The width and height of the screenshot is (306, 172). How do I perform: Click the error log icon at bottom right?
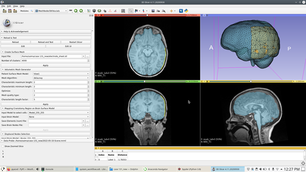303,163
